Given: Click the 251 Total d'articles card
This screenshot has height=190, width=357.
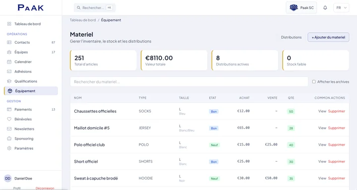Looking at the screenshot, I should click(103, 61).
